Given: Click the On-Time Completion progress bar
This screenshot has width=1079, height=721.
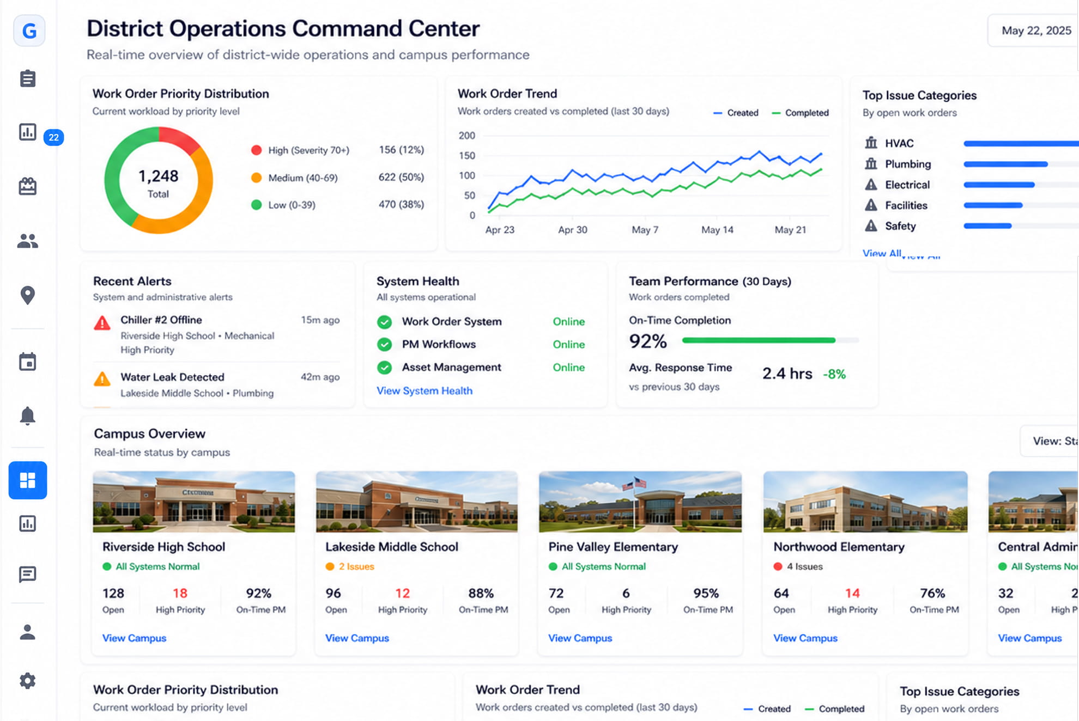Looking at the screenshot, I should 771,340.
